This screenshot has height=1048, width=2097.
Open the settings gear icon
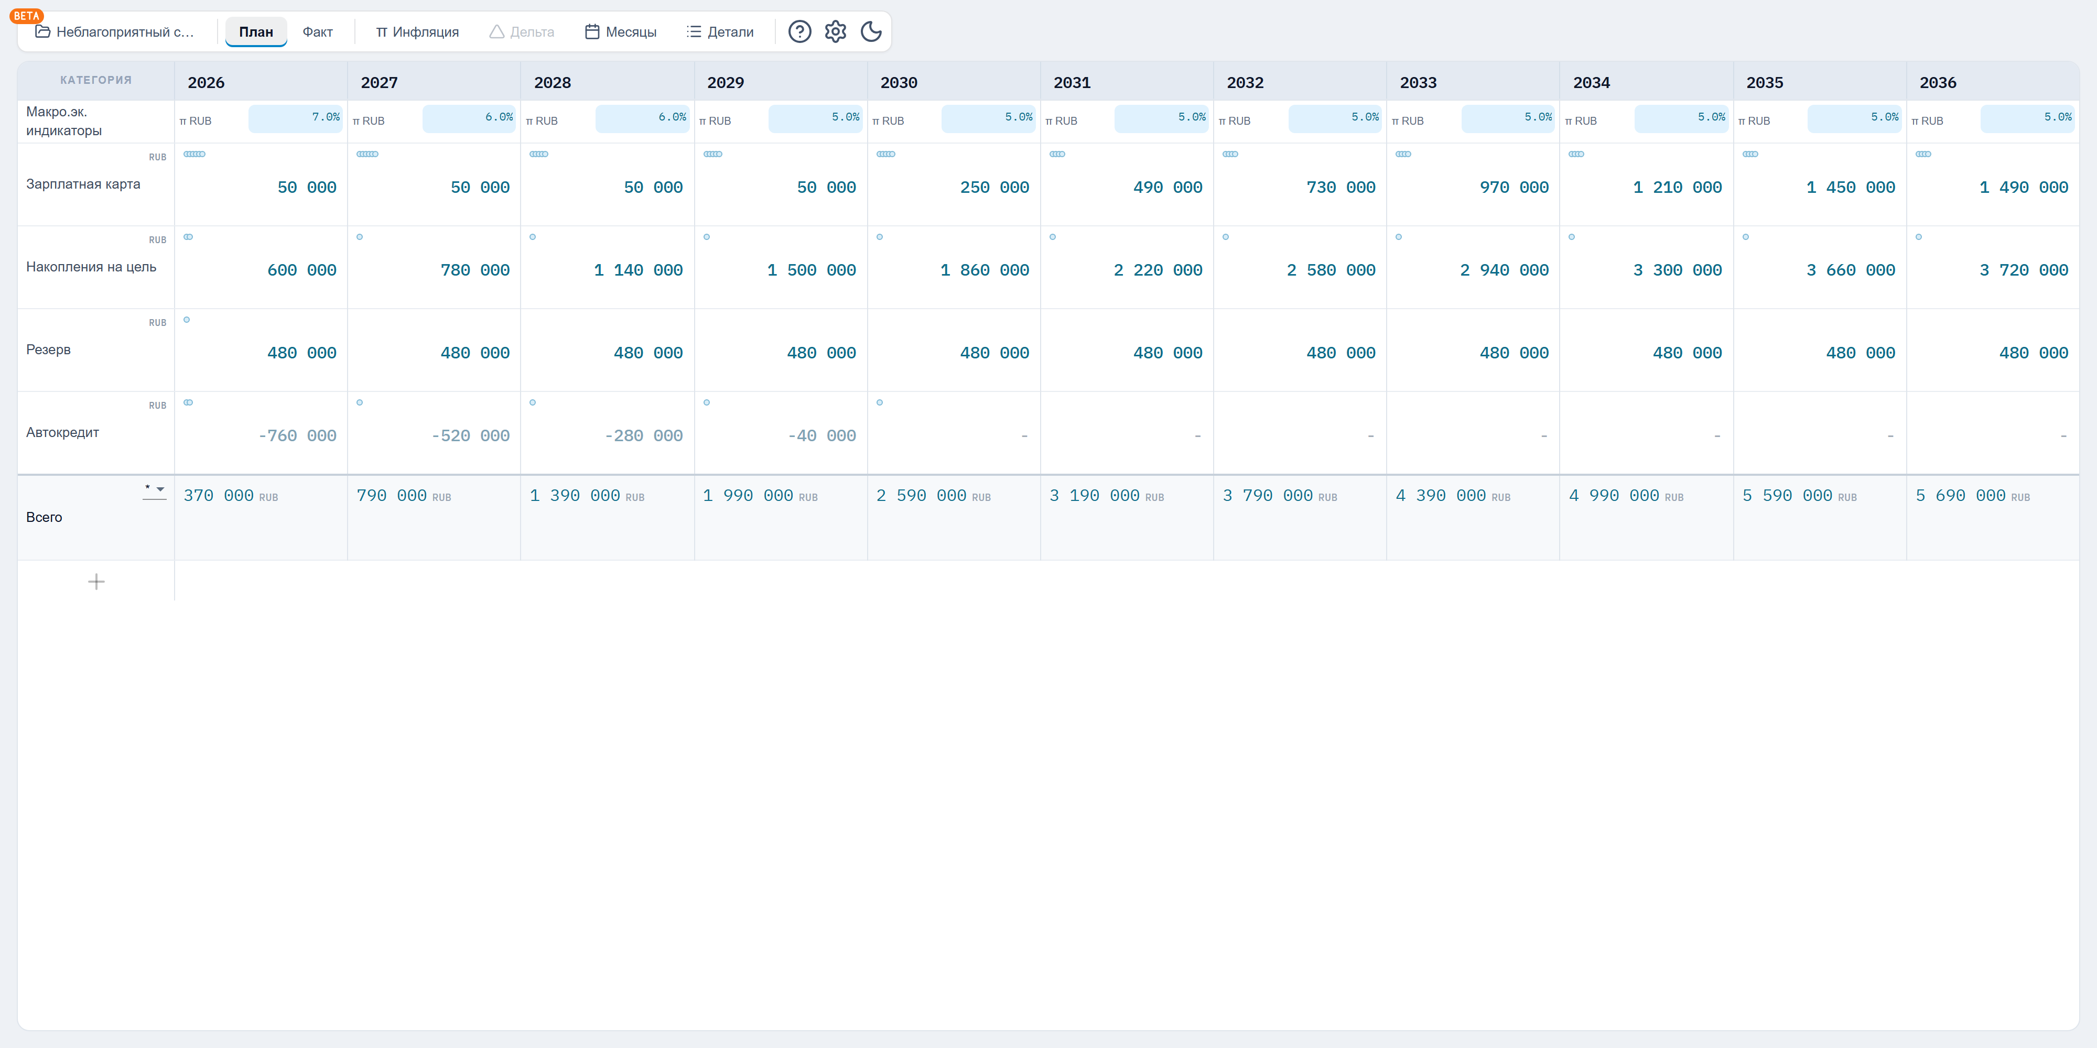835,32
